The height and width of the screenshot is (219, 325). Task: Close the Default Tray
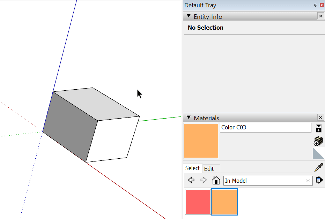point(322,5)
